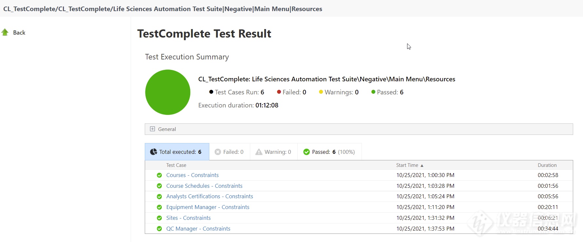
Task: Click the duration value 00:02:58
Action: (x=548, y=175)
